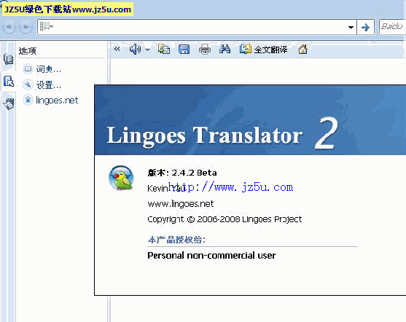Click the floppy disk save icon
Viewport: 406px width, 322px height.
click(184, 49)
